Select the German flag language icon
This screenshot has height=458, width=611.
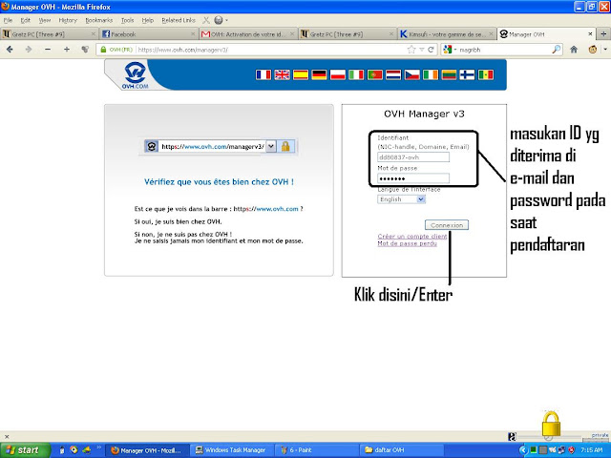tap(319, 74)
